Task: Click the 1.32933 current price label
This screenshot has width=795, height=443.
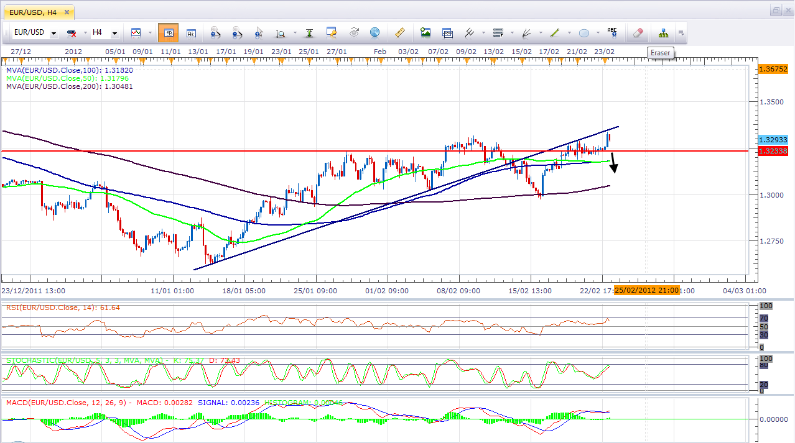Action: point(773,140)
